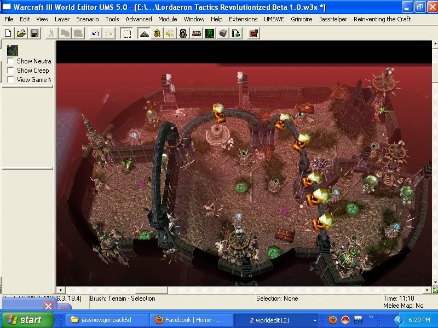
Task: Click the horizontal scrollbar thumb
Action: tap(152, 290)
